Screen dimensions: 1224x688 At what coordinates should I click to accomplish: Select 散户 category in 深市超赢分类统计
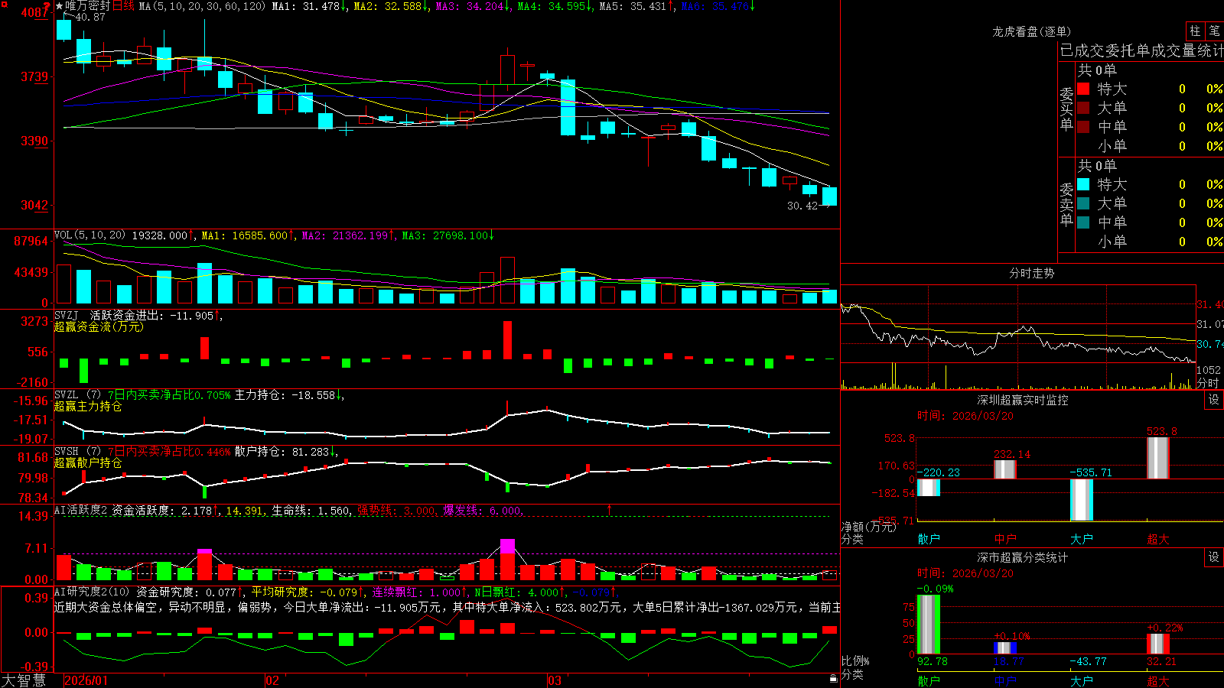coord(929,680)
